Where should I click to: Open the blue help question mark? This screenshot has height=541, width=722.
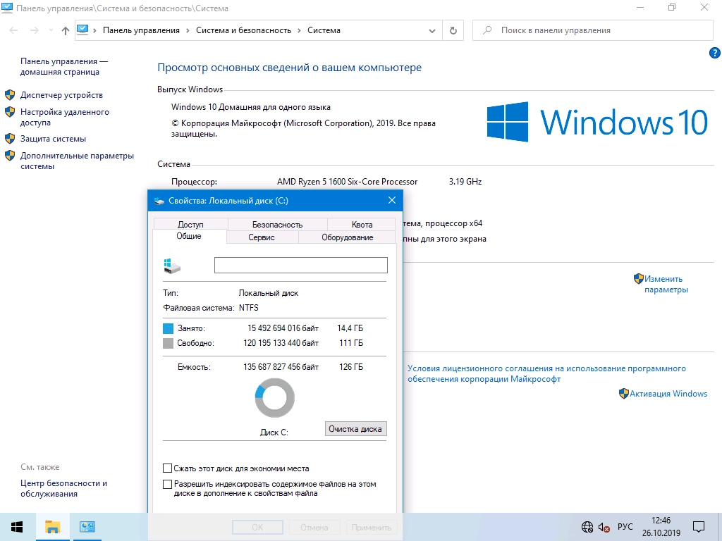(714, 53)
